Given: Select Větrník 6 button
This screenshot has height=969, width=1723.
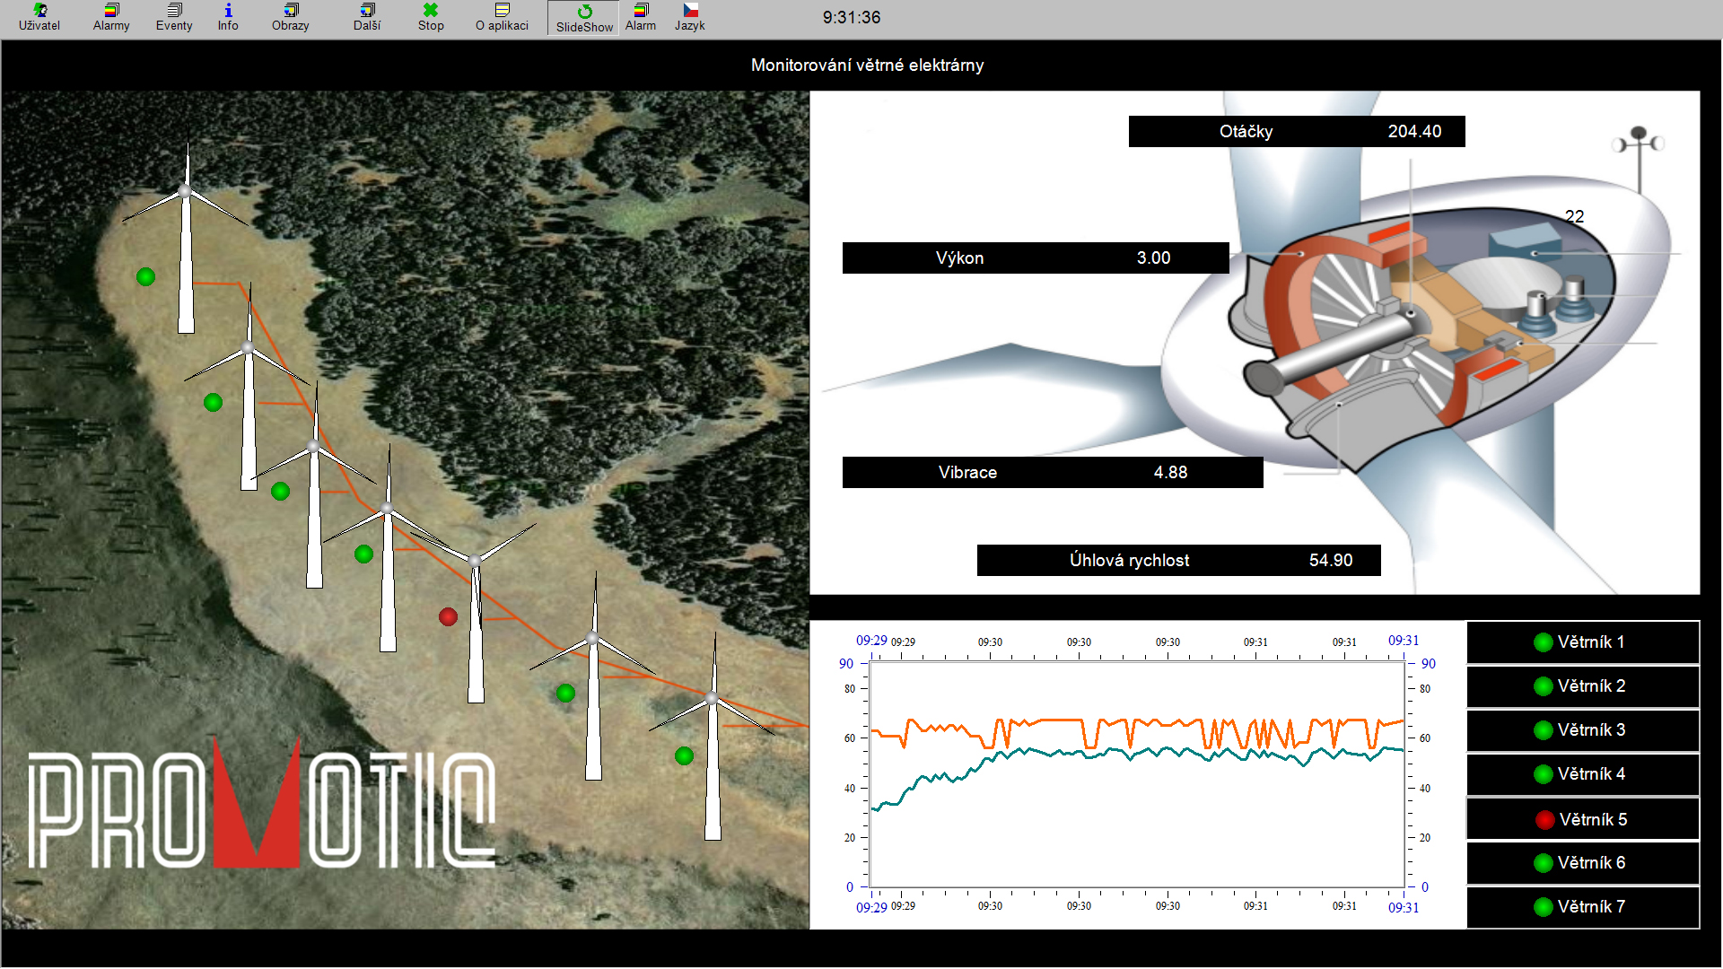Looking at the screenshot, I should tap(1583, 863).
